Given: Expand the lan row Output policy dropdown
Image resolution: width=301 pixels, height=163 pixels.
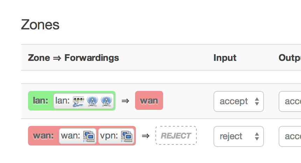Looking at the screenshot, I should [290, 101].
